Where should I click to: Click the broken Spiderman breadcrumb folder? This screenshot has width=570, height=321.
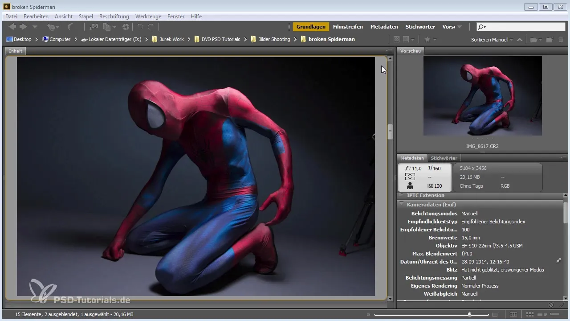(x=328, y=39)
